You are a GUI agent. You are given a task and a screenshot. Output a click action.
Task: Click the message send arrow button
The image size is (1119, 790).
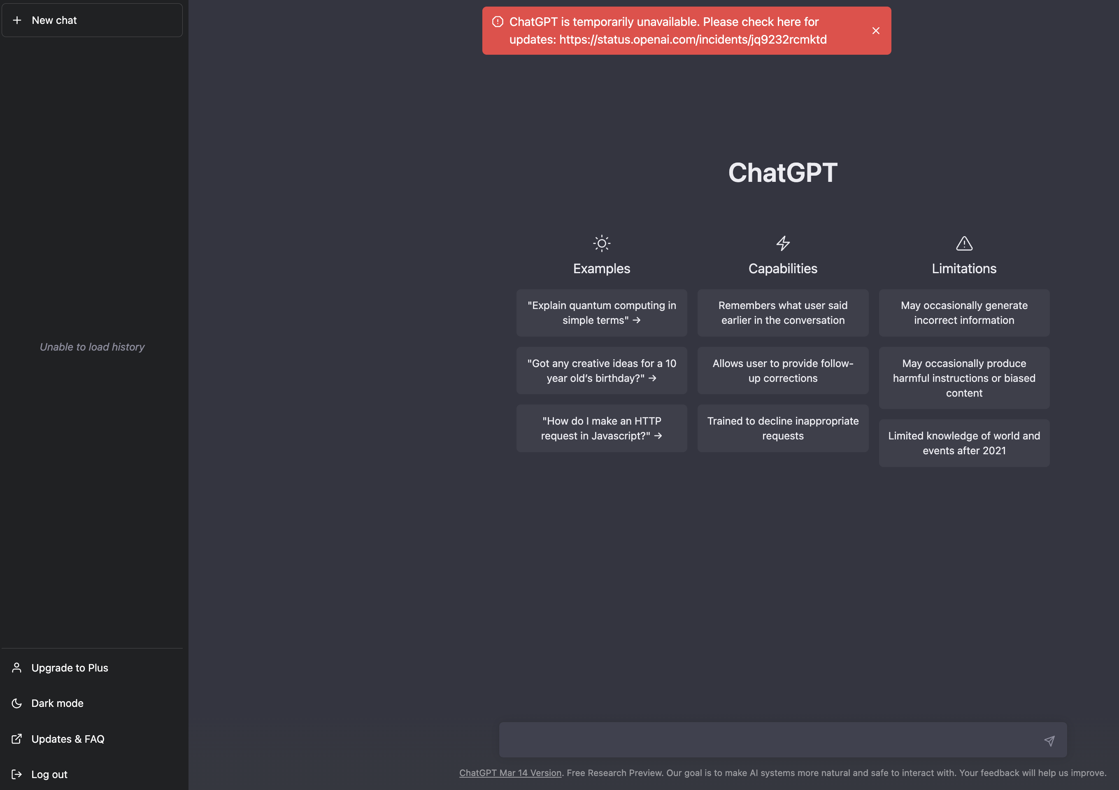tap(1050, 739)
